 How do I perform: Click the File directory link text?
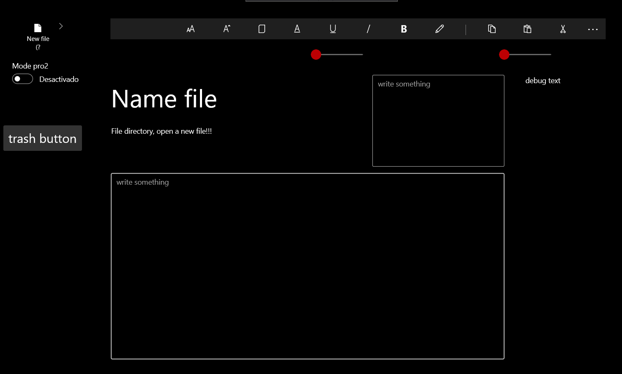[x=161, y=131]
